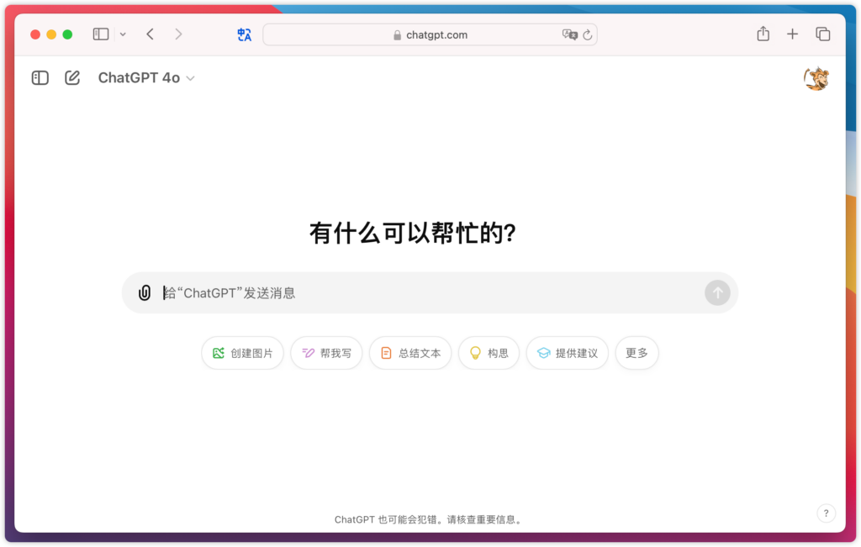Start a new chat with pencil icon

coord(72,78)
